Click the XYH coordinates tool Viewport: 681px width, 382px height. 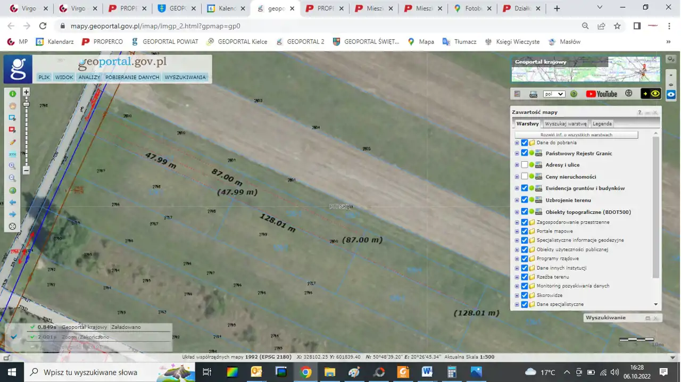(12, 154)
